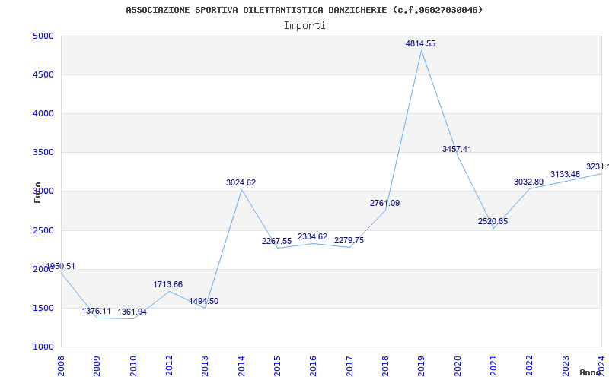Click the 2015 x-axis year label
The height and width of the screenshot is (380, 609).
click(277, 366)
